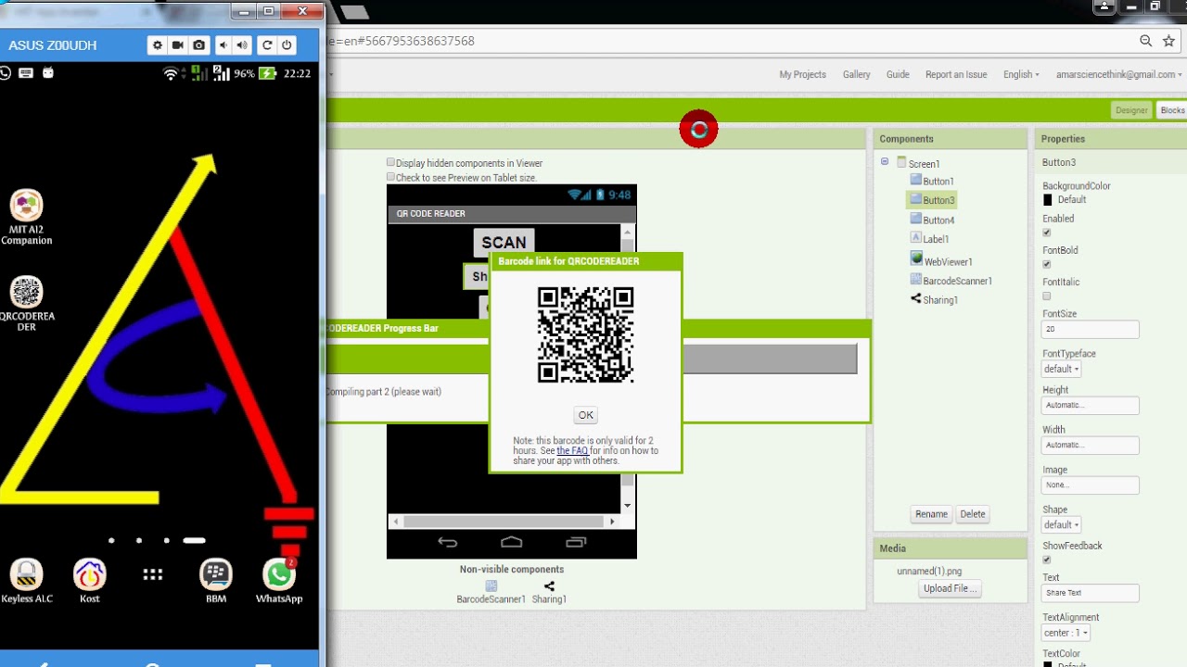1187x667 pixels.
Task: Open TextAlignment center dropdown
Action: pos(1066,633)
